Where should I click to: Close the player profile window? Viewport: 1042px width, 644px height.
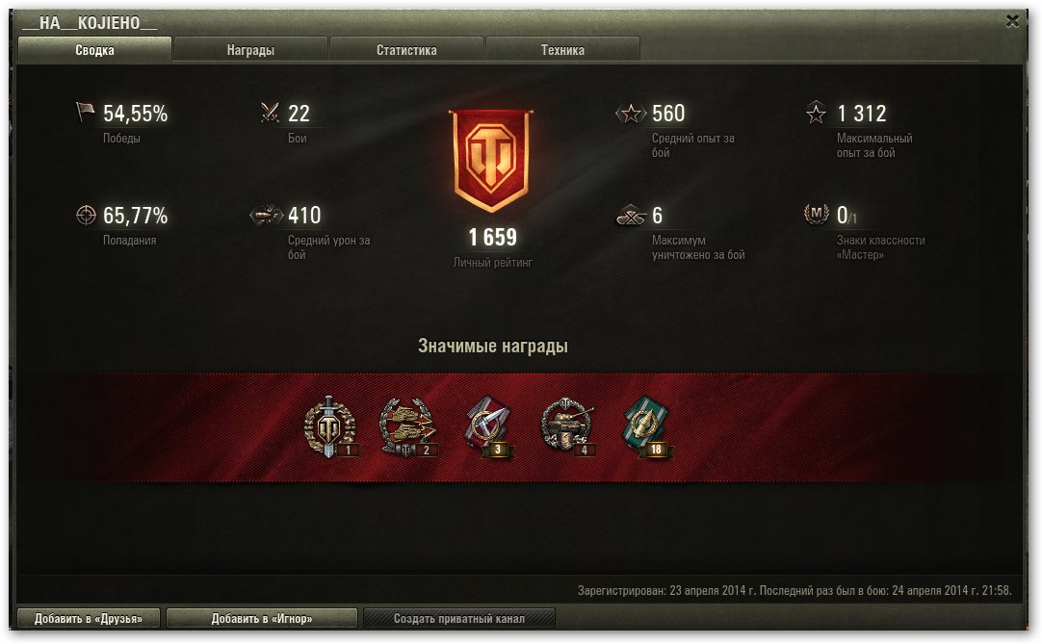click(x=1012, y=21)
